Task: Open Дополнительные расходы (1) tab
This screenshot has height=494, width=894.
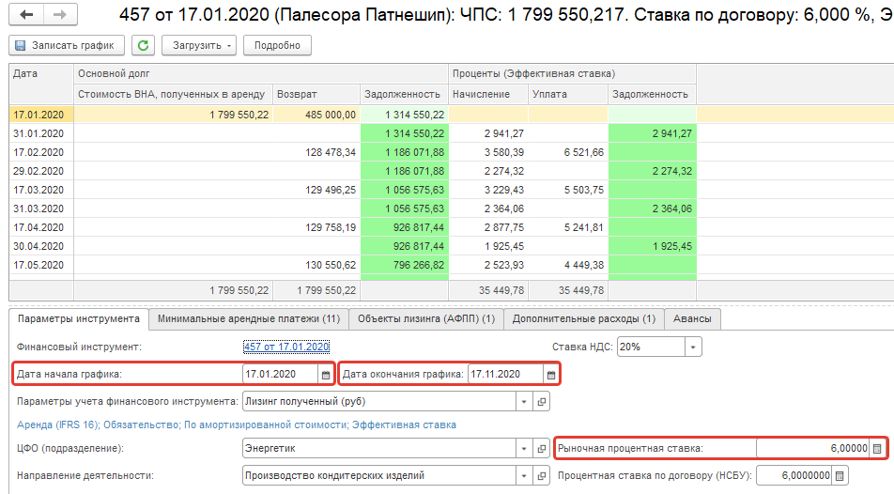Action: point(584,319)
